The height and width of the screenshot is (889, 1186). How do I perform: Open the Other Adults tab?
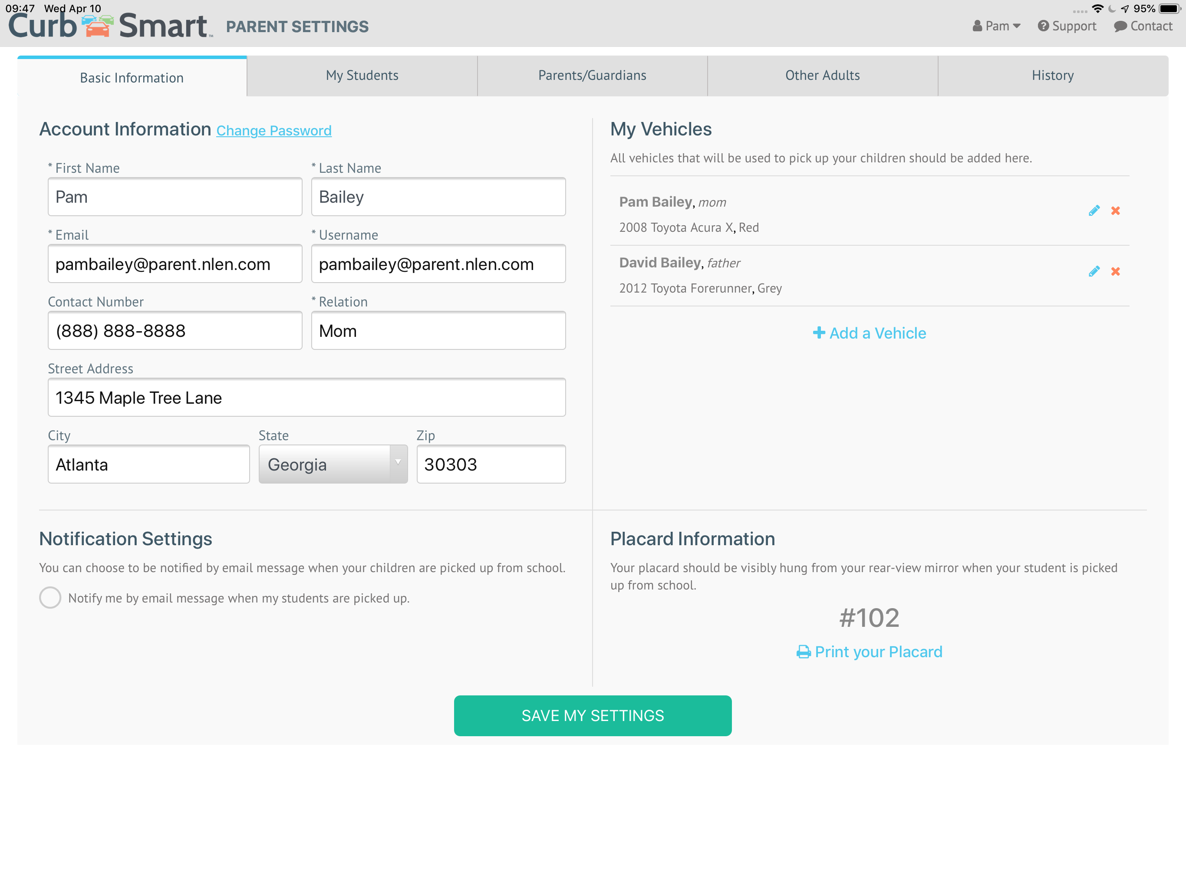[x=823, y=76]
